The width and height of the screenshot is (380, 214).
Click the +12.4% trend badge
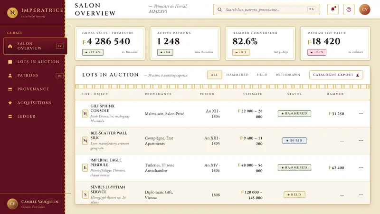point(93,52)
